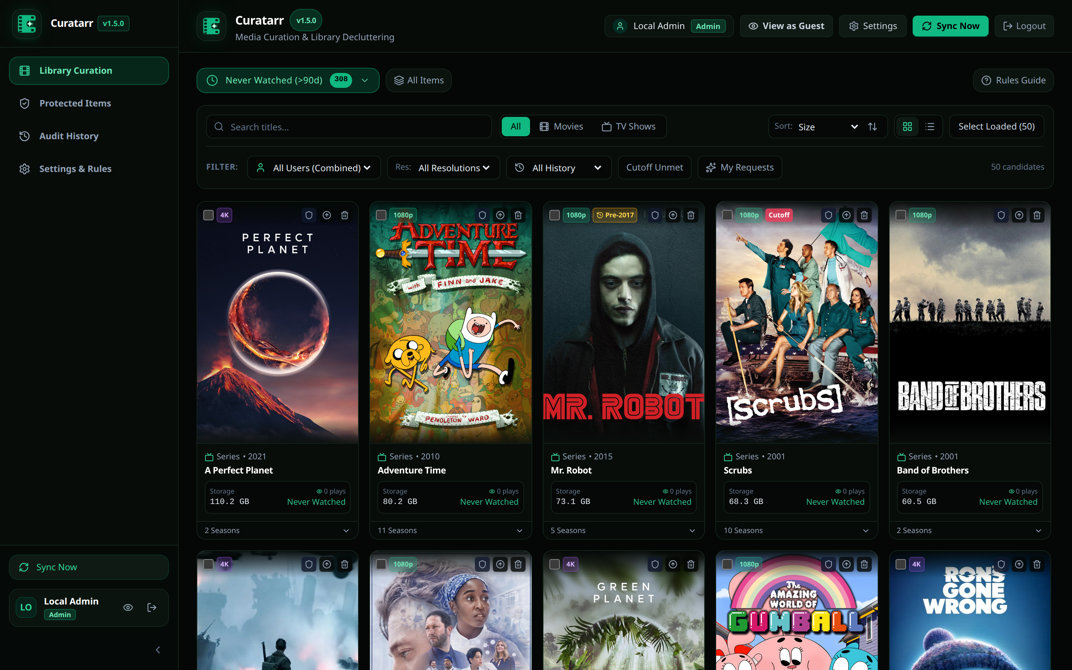The width and height of the screenshot is (1072, 670).
Task: Delete Adventure Time via trash icon
Action: pyautogui.click(x=518, y=215)
